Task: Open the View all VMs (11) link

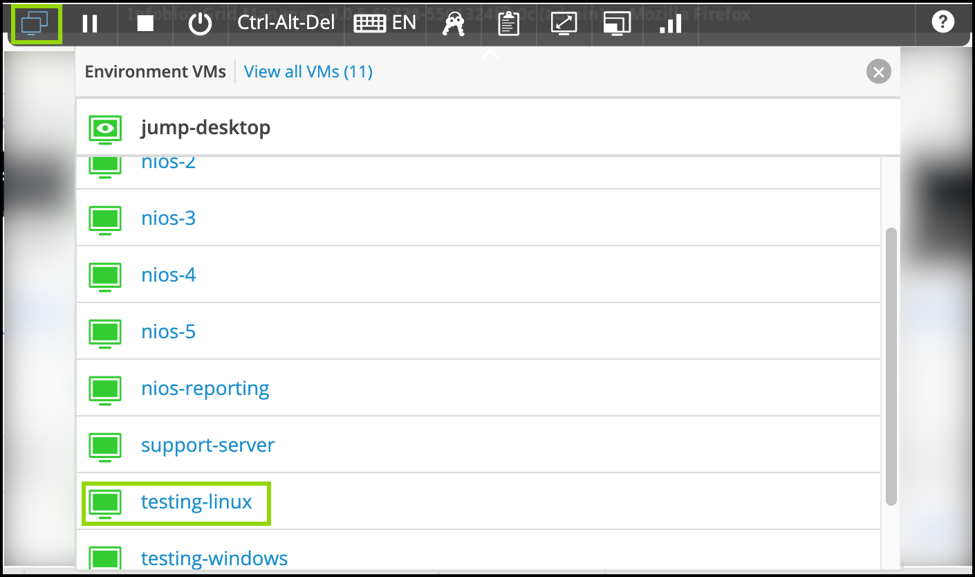Action: [x=308, y=71]
